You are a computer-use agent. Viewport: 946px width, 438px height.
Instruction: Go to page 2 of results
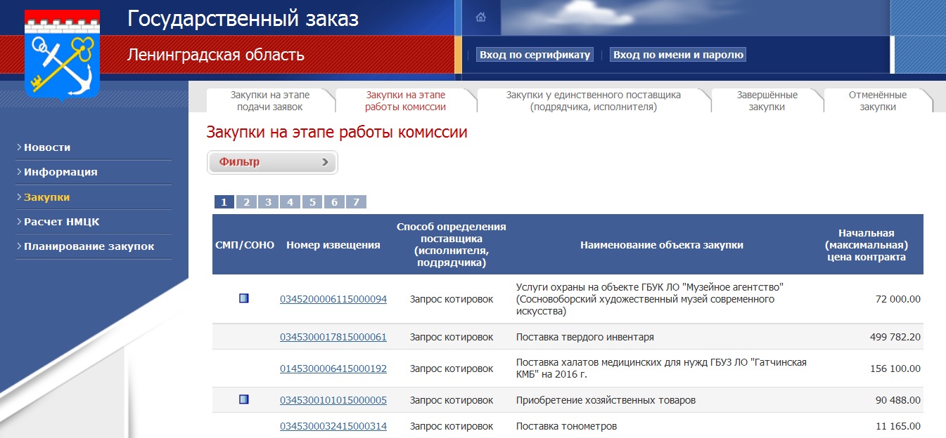246,202
